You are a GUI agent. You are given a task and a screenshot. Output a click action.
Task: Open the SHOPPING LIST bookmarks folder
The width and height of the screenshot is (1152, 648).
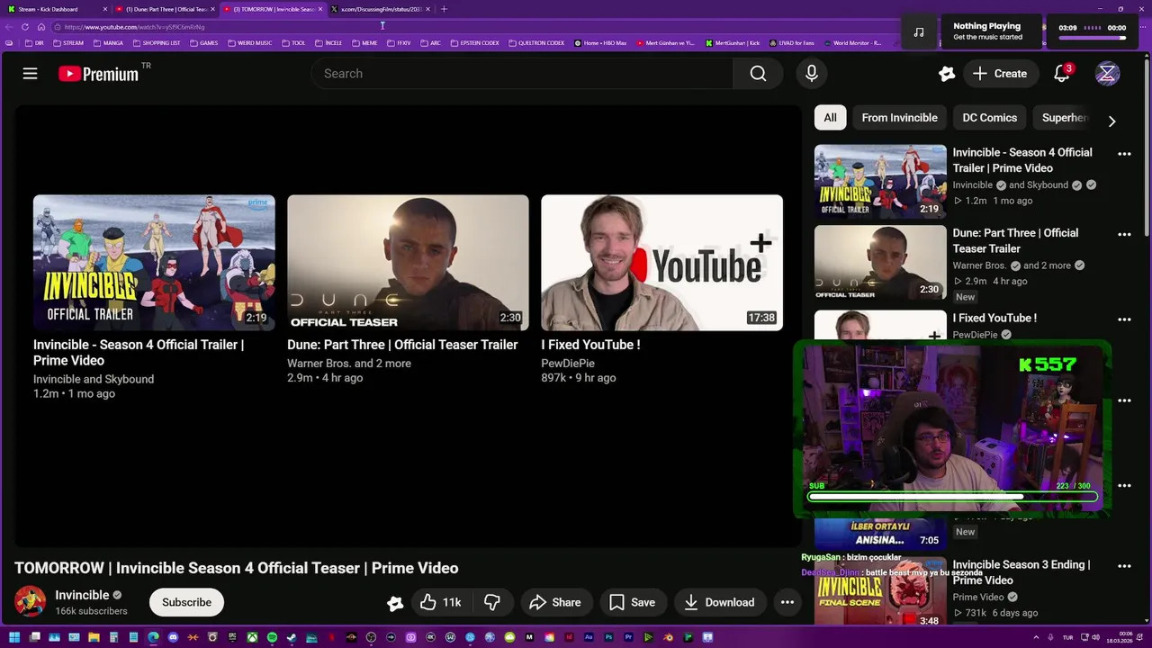pyautogui.click(x=156, y=43)
